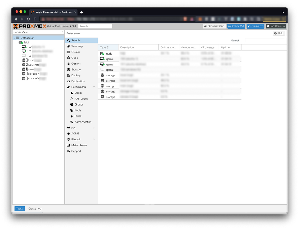Open Datacenter Options
Image resolution: width=299 pixels, height=229 pixels.
point(75,64)
